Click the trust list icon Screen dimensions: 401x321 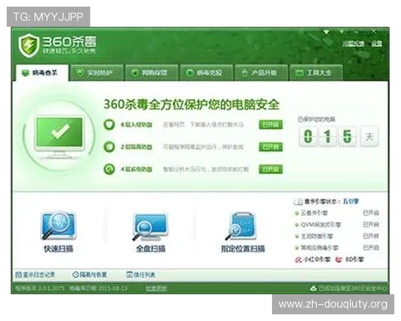[130, 275]
